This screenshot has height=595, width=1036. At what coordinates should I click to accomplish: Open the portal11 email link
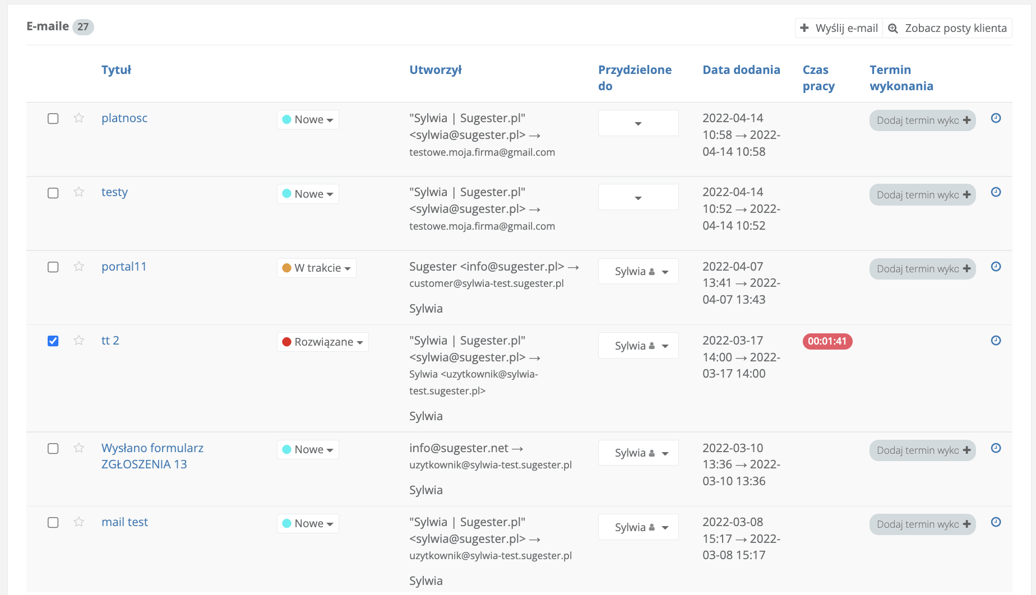(x=124, y=267)
